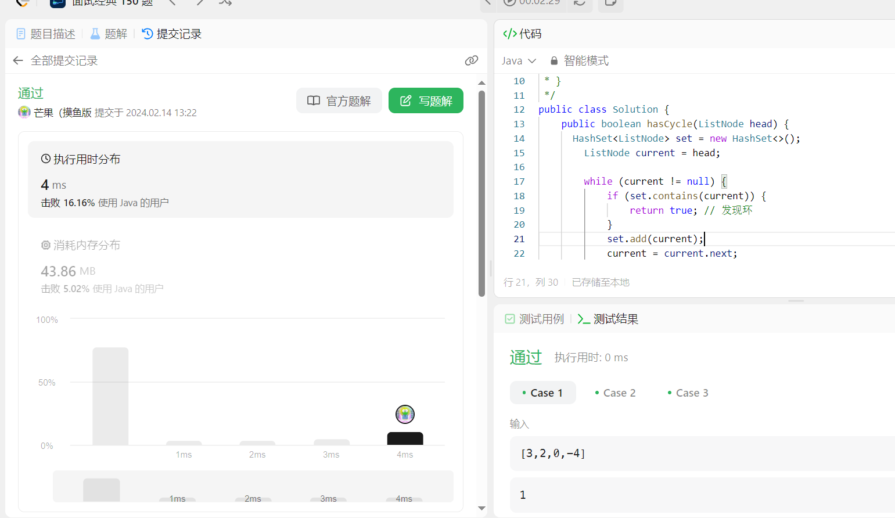This screenshot has height=518, width=895.
Task: Copy the submission link icon
Action: pos(472,60)
